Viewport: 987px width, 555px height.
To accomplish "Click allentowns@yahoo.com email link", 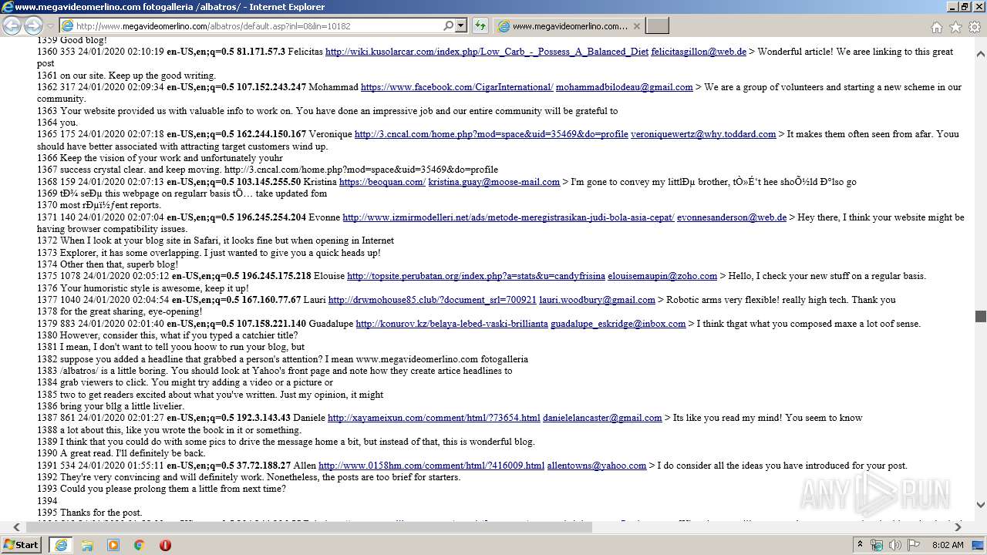I will click(x=597, y=466).
